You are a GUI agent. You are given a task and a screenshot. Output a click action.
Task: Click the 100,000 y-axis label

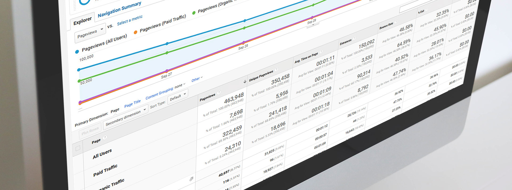pyautogui.click(x=86, y=58)
